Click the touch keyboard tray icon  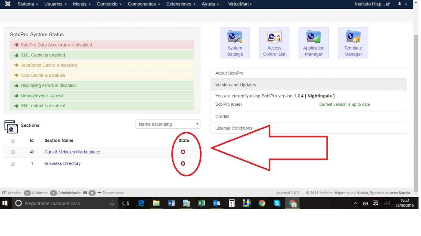tap(386, 203)
